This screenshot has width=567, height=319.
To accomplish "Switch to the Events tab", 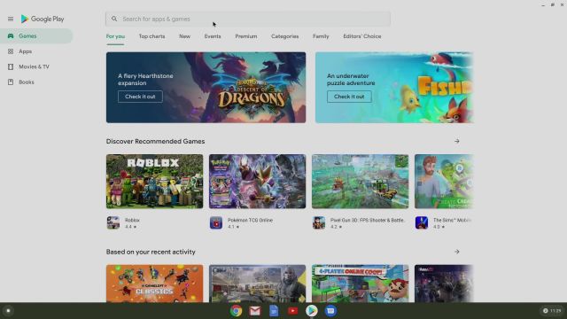I will click(x=213, y=36).
